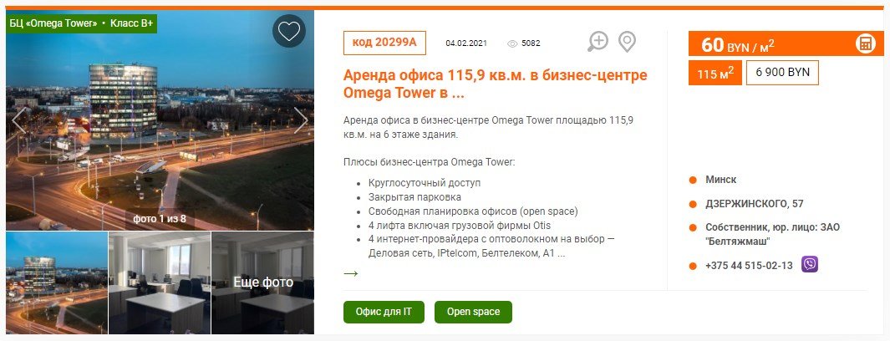Contact owner via the Viber icon

pyautogui.click(x=810, y=264)
